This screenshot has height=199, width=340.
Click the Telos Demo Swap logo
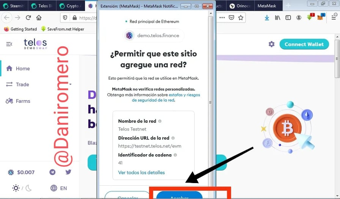point(35,44)
